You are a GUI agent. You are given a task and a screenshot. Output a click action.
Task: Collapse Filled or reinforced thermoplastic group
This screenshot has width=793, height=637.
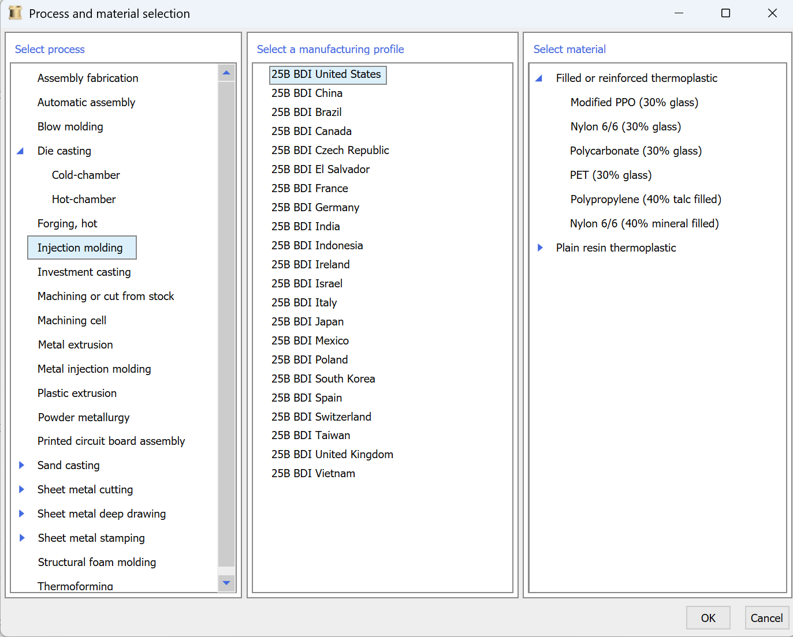click(x=539, y=78)
